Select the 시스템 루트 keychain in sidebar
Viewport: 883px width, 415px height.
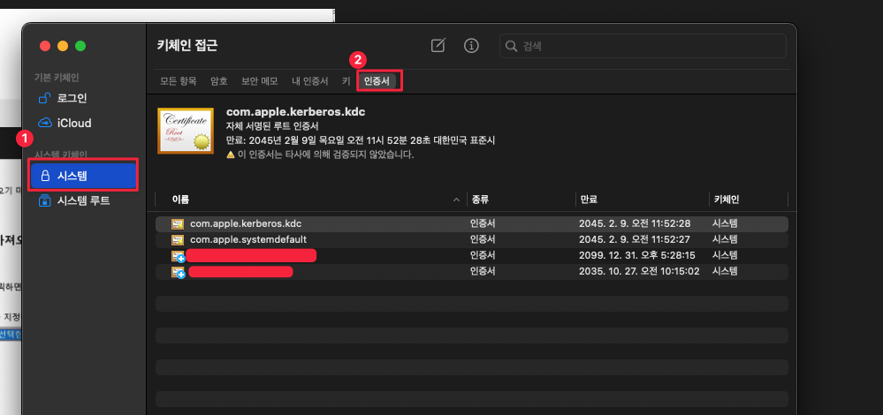tap(85, 200)
